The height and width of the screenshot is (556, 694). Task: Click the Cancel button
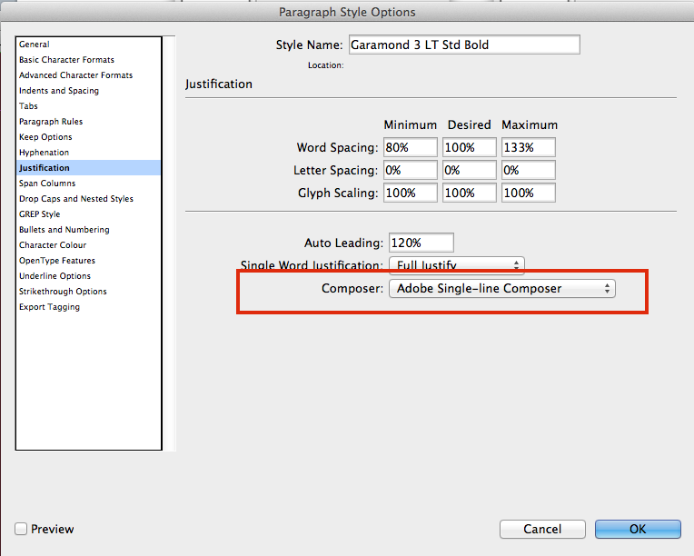(542, 529)
